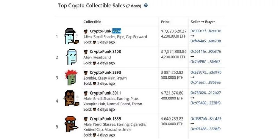Open the CryptoPunk 3393 title link
Viewport: 278px width, 139px height.
point(105,72)
